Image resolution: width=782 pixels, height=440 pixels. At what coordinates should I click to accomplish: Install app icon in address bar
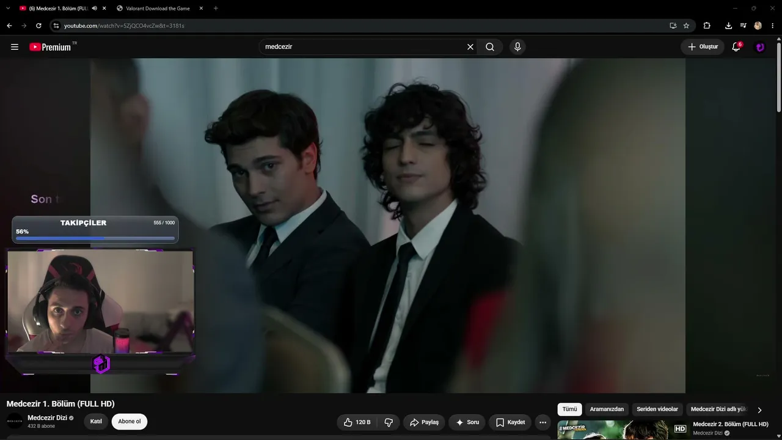tap(673, 26)
